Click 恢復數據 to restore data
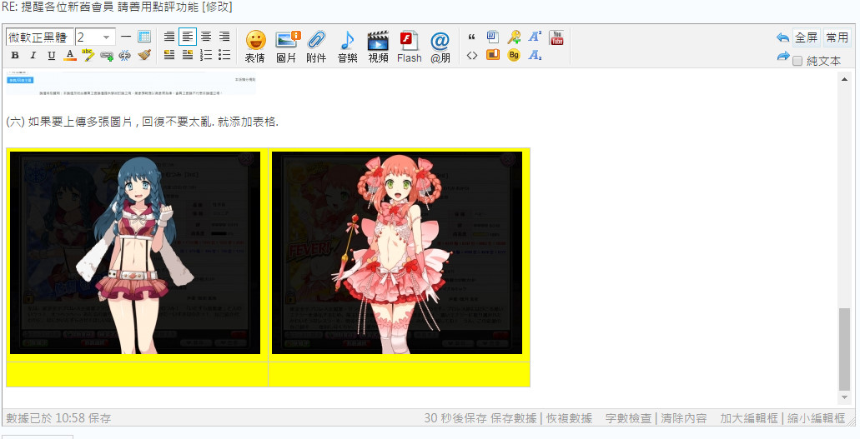This screenshot has width=860, height=439. 569,418
